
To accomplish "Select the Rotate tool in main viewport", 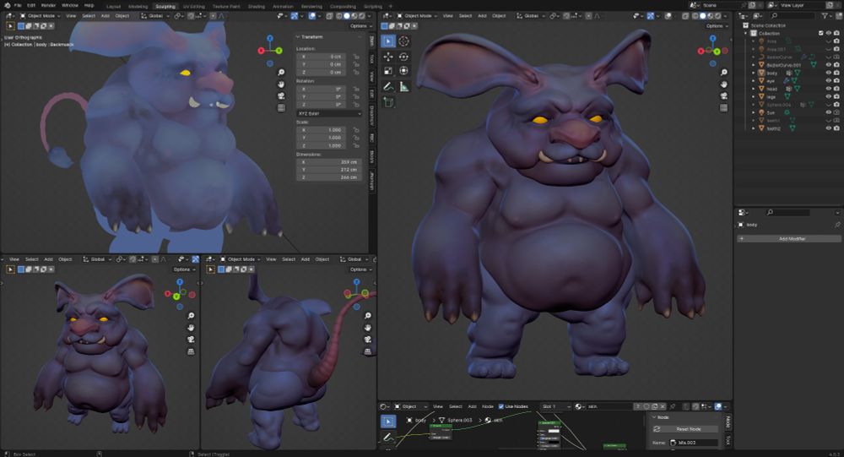I will pos(403,57).
